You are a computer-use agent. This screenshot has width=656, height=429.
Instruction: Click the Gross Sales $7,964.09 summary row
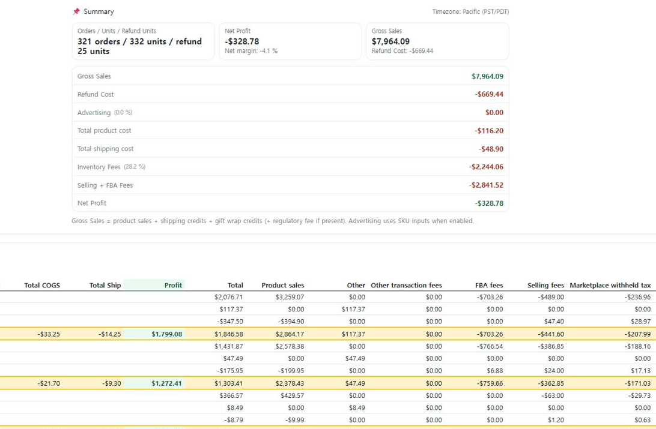(290, 76)
